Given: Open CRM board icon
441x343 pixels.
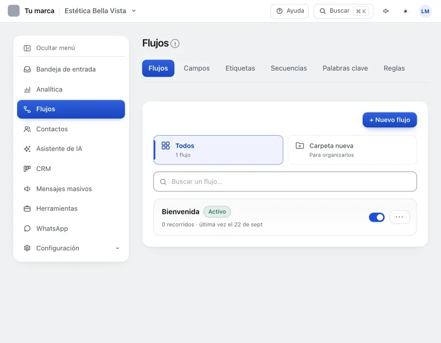Looking at the screenshot, I should pos(27,169).
